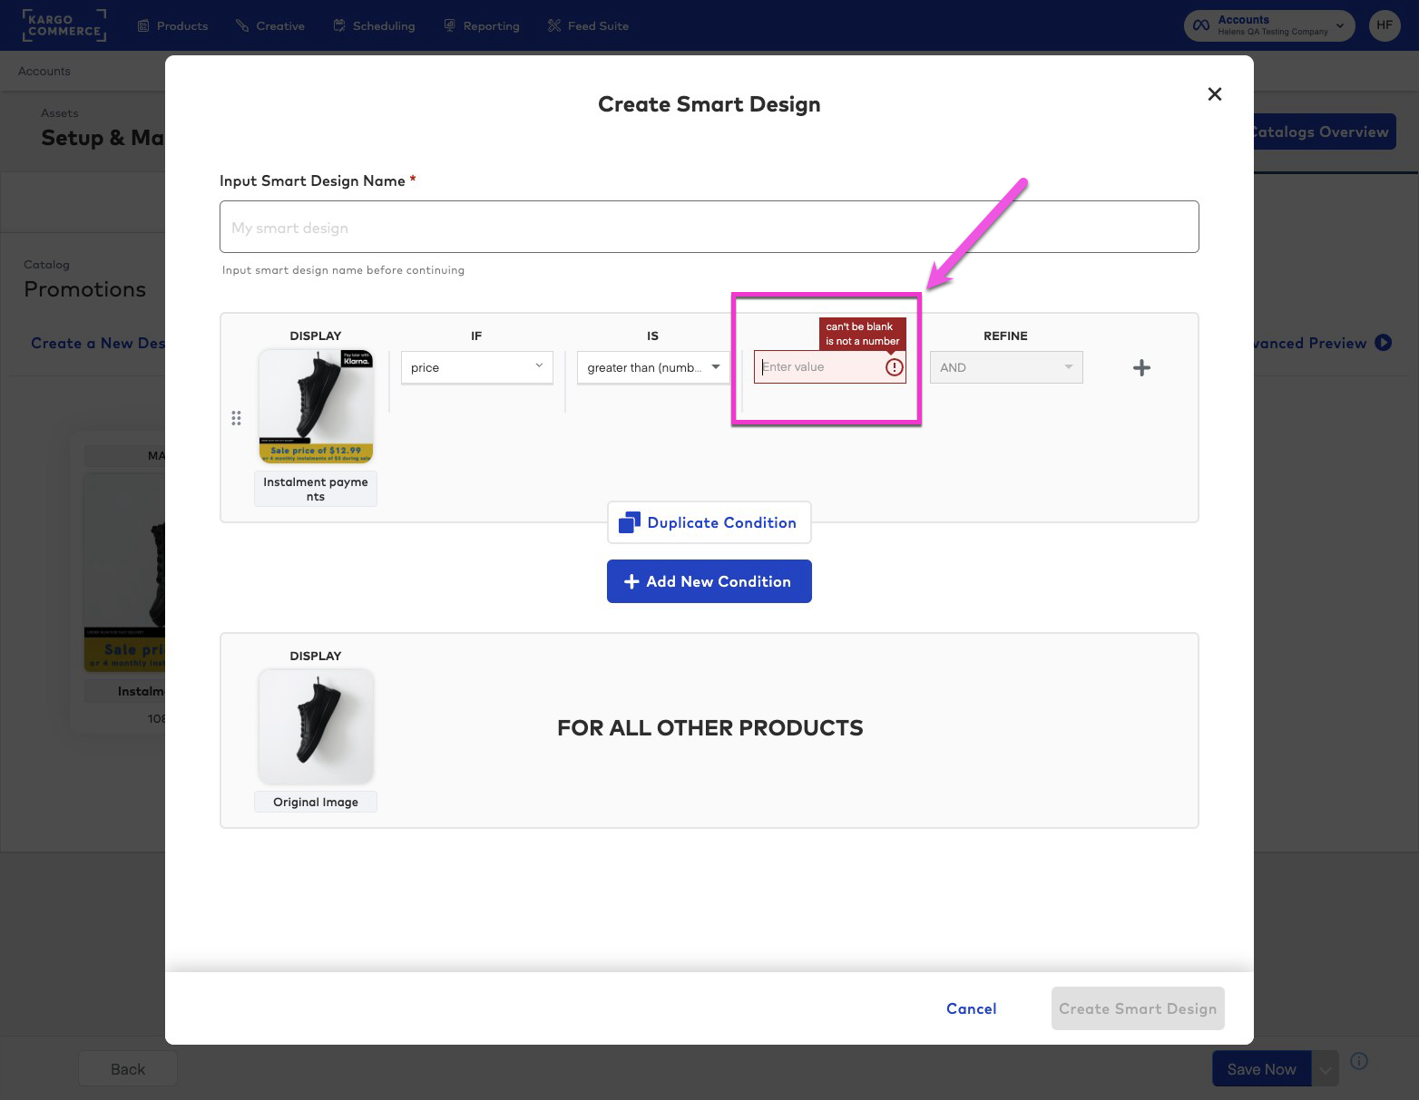The width and height of the screenshot is (1419, 1100).
Task: Click the Feed Suite tools icon
Action: click(553, 25)
